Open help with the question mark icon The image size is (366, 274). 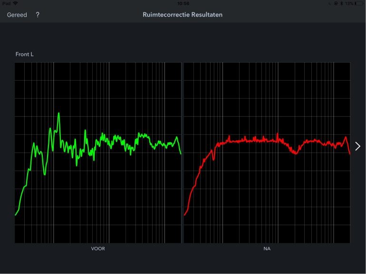click(x=38, y=15)
